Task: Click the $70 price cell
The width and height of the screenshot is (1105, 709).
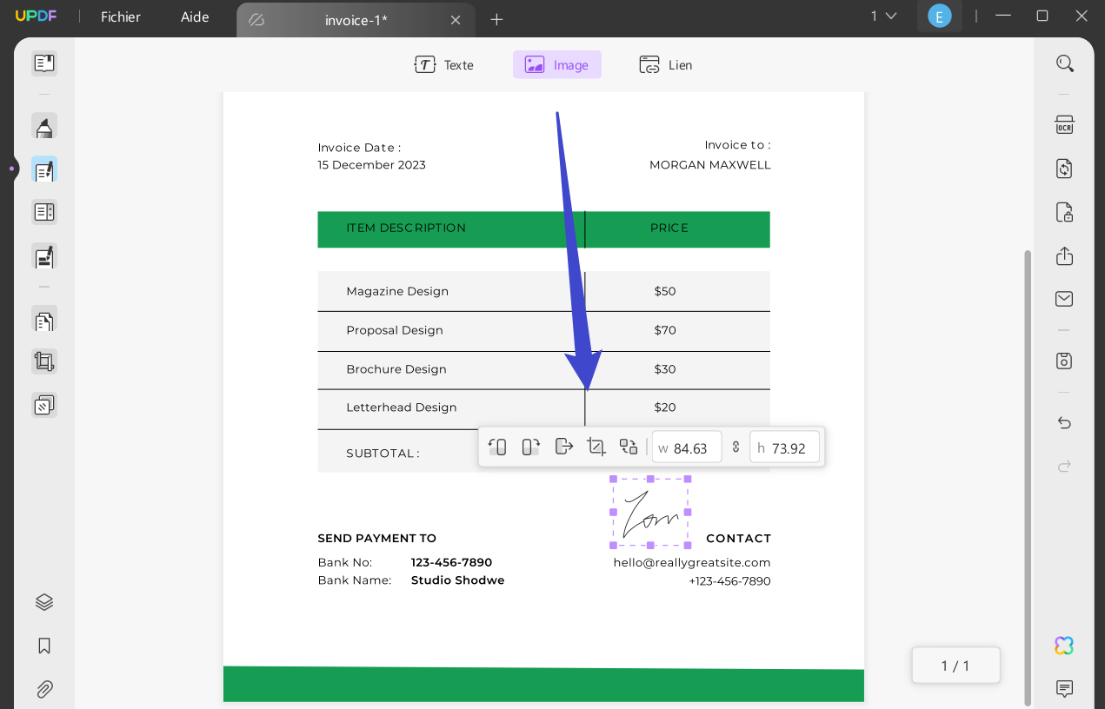Action: tap(665, 330)
